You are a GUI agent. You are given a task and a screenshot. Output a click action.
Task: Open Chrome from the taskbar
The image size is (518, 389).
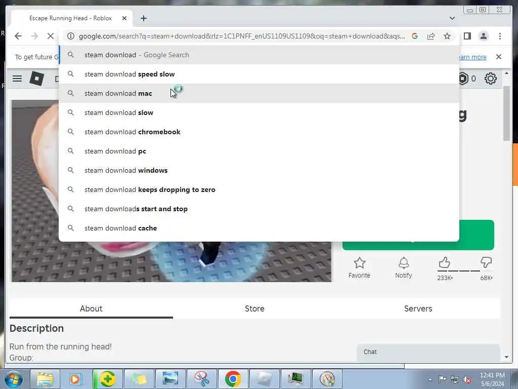click(233, 379)
